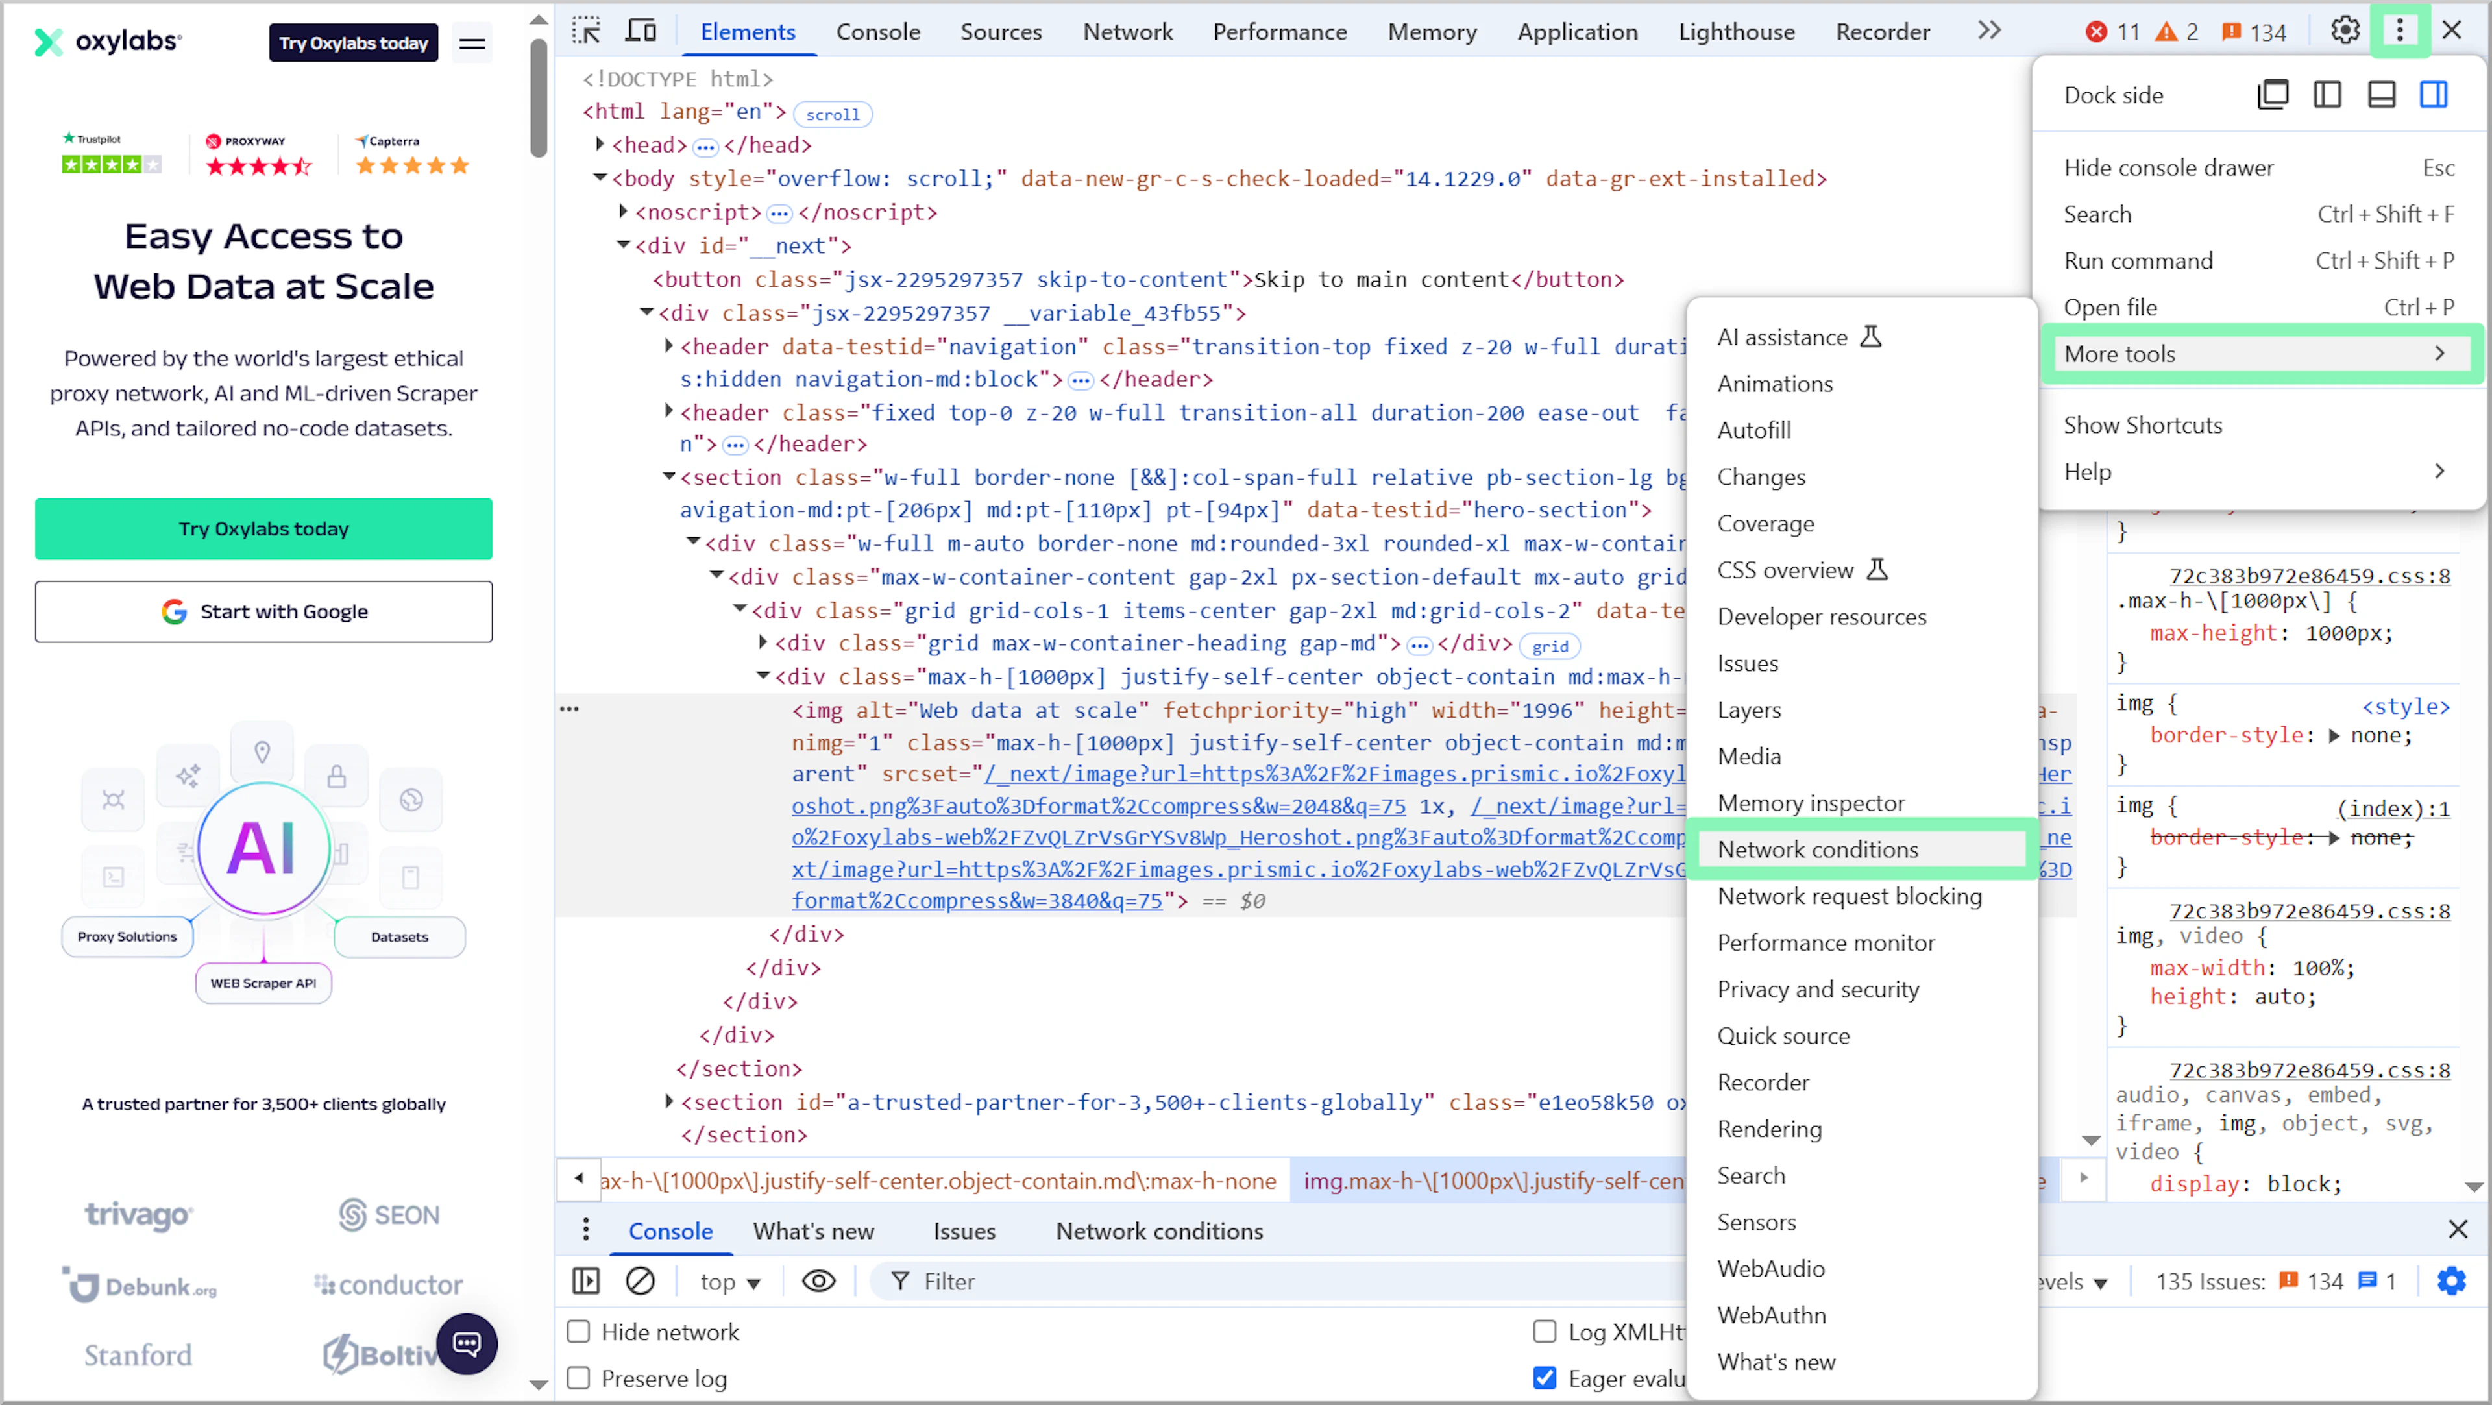The width and height of the screenshot is (2492, 1405).
Task: Dock DevTools to the left
Action: pos(2327,95)
